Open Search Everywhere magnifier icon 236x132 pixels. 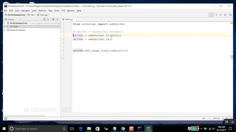tap(230, 15)
